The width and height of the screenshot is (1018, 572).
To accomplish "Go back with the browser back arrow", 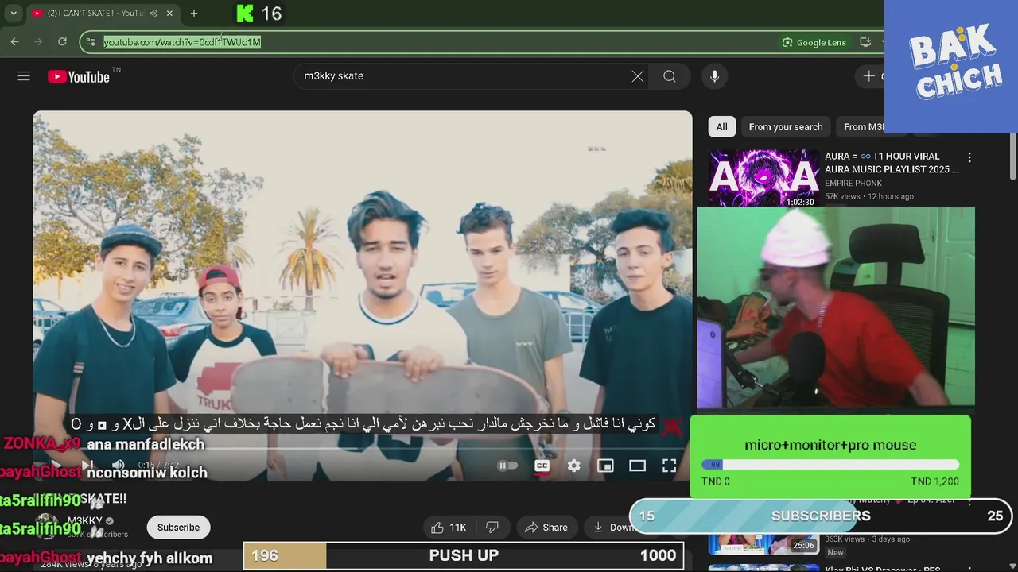I will click(x=14, y=42).
